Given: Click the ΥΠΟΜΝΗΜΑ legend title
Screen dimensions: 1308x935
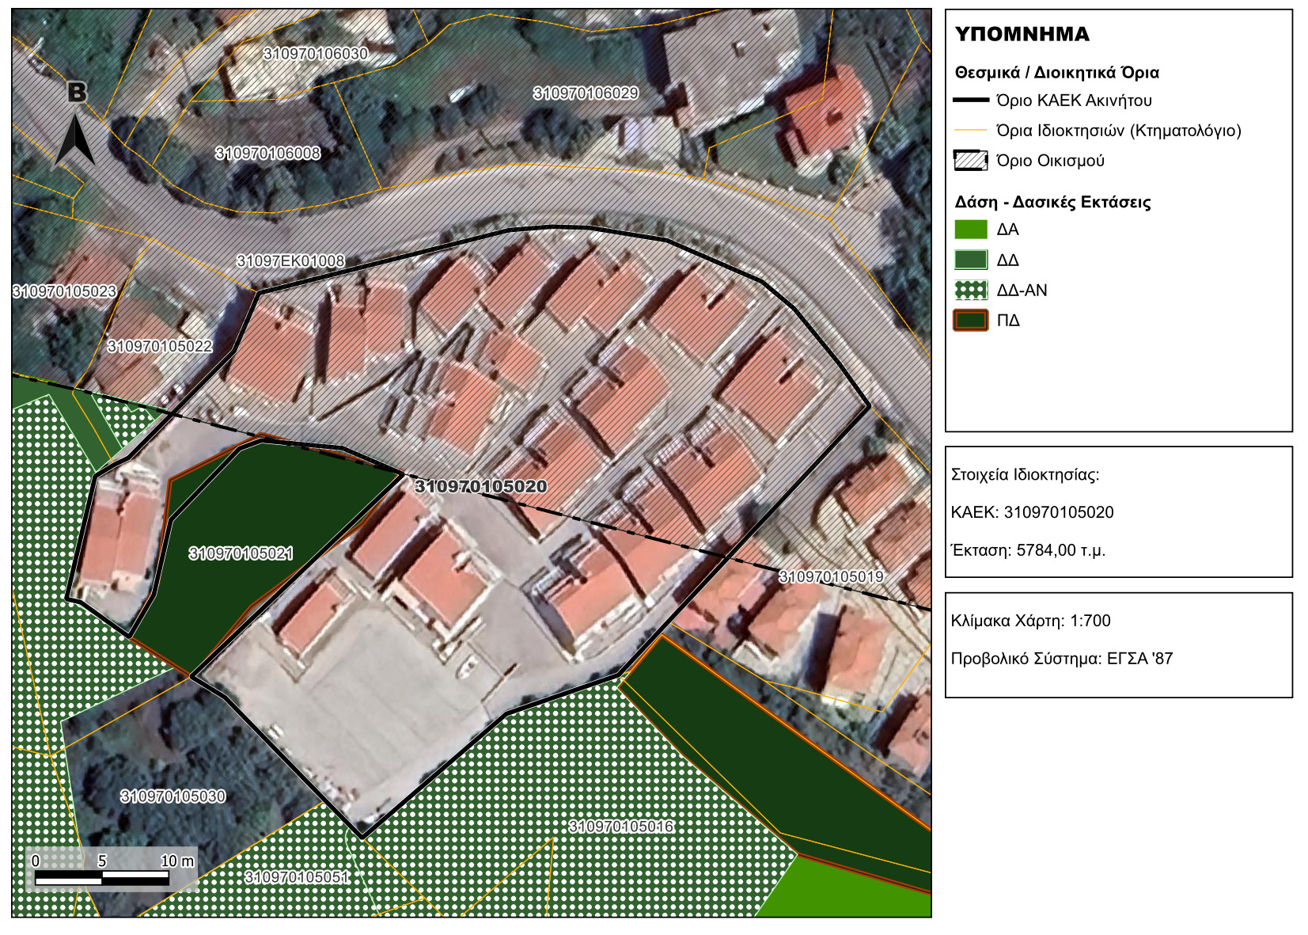Looking at the screenshot, I should coord(1022,34).
